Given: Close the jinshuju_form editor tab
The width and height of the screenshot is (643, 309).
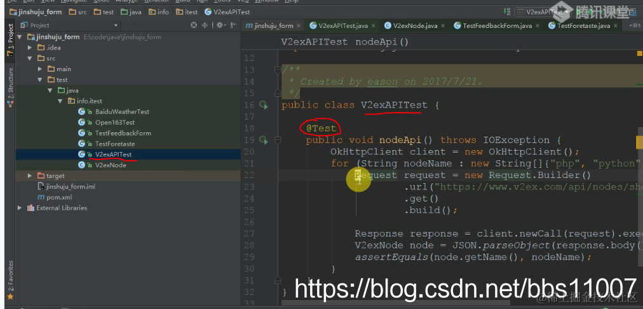Looking at the screenshot, I should point(299,26).
